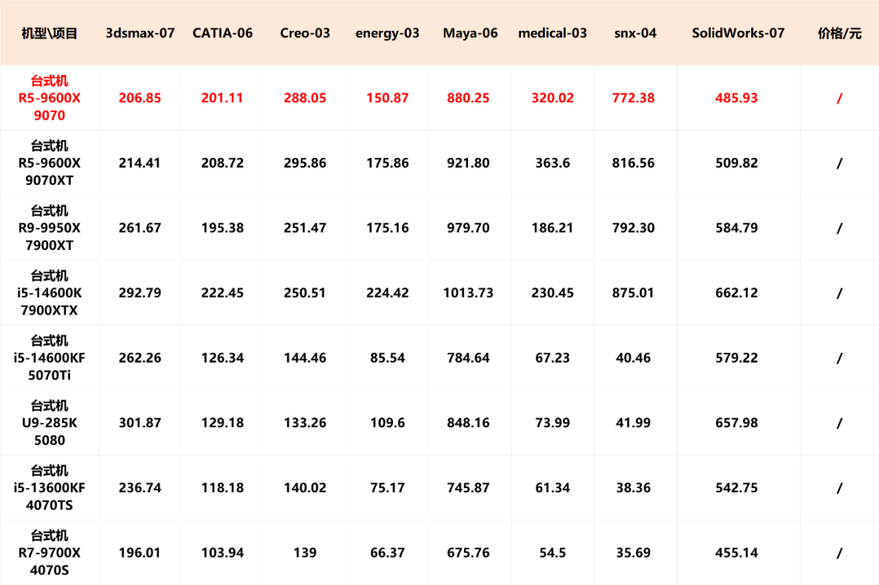This screenshot has width=879, height=585.
Task: Select the 139 Creo-03 cell
Action: (305, 553)
